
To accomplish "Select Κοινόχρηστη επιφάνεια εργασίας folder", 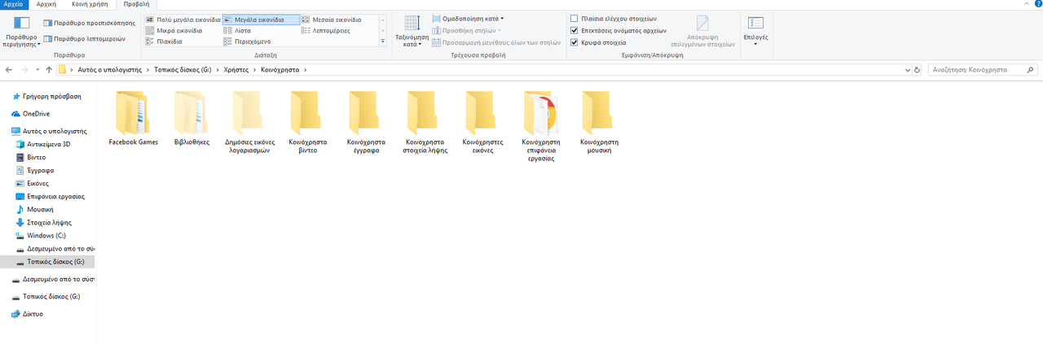I will 543,127.
